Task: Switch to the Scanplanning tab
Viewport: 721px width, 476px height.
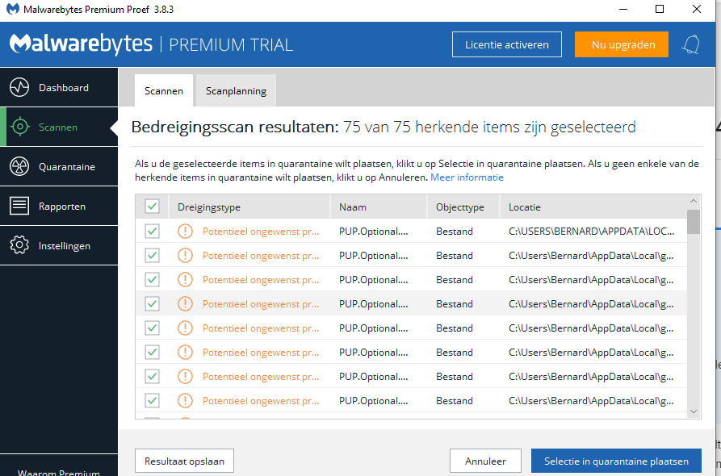Action: [x=235, y=90]
